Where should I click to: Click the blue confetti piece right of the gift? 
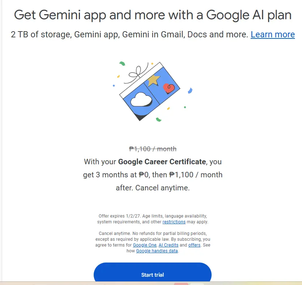[x=190, y=91]
